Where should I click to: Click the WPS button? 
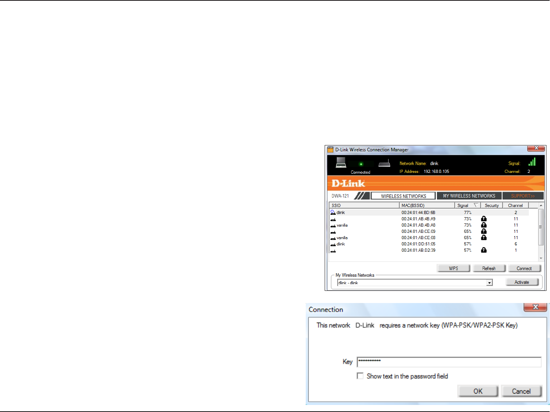pos(453,268)
